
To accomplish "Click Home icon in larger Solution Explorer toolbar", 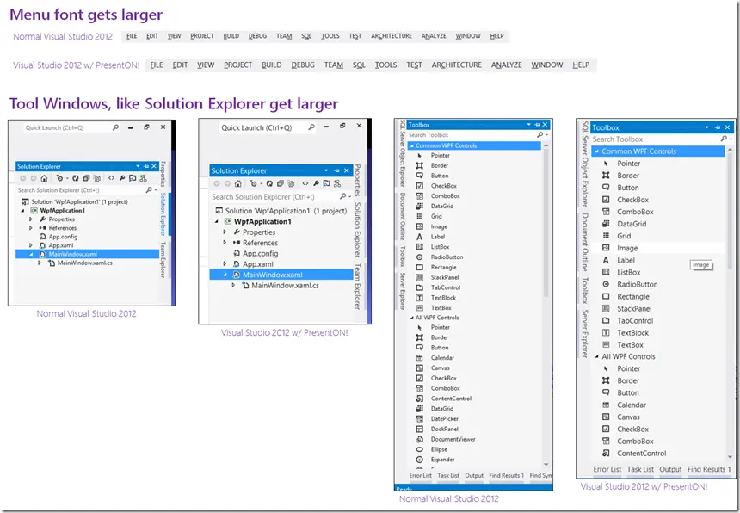I will click(237, 183).
